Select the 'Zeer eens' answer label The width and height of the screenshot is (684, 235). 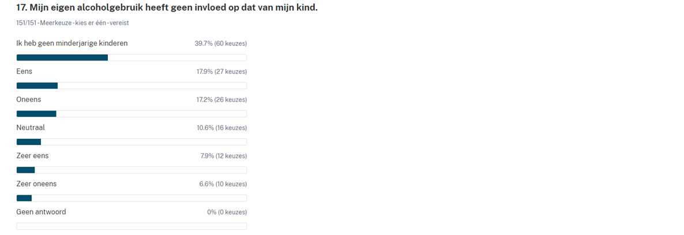pos(32,156)
